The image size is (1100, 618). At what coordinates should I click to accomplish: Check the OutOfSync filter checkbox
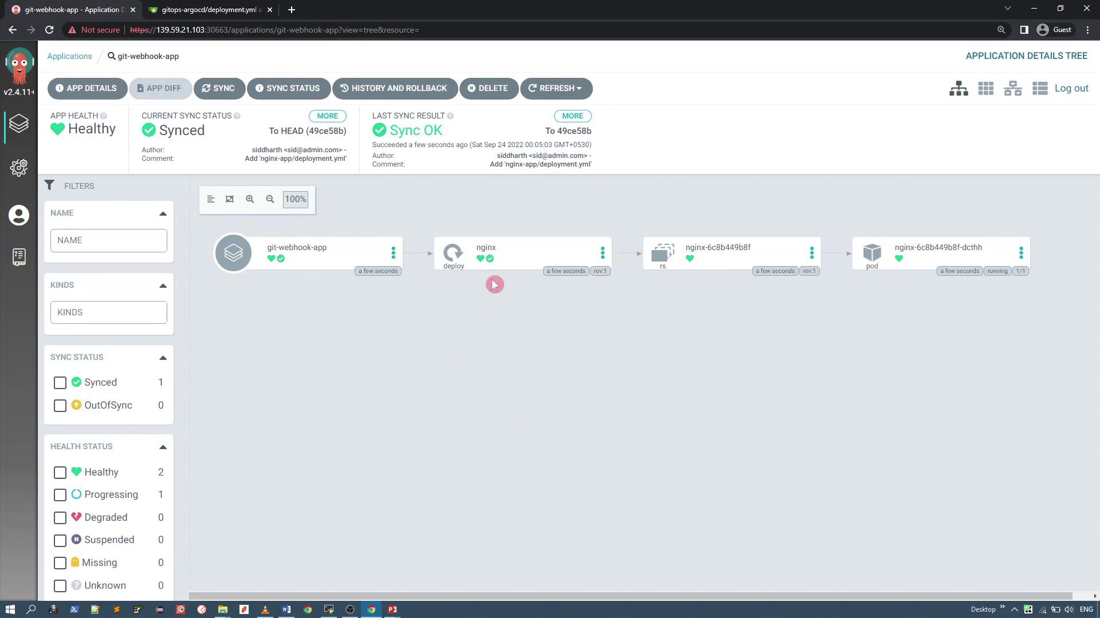[60, 406]
